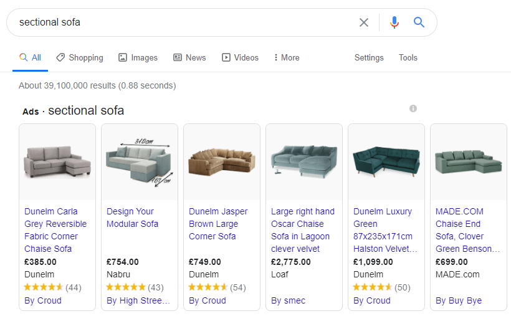Click the £1,099.00 price

pos(373,262)
